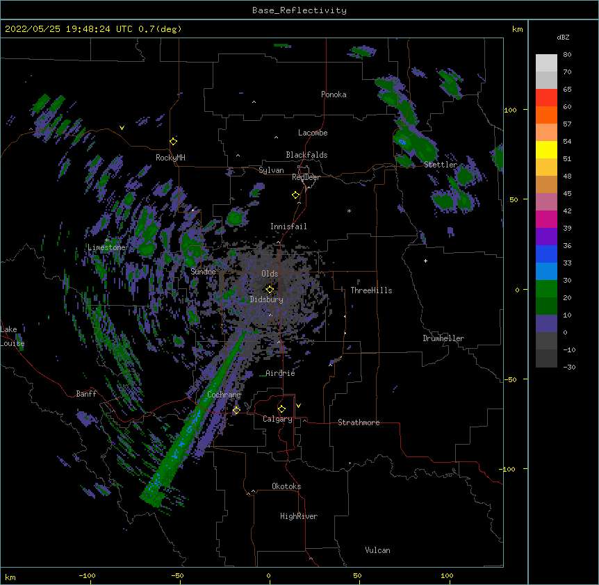Select the yellow diamond marker above Calgary label
The height and width of the screenshot is (585, 599).
[281, 409]
